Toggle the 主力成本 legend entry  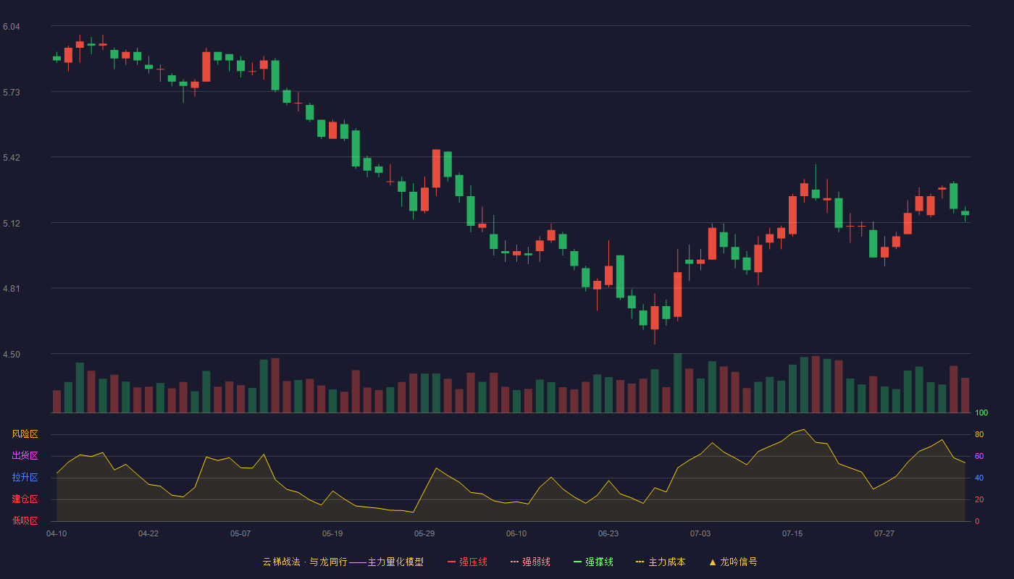tap(661, 562)
